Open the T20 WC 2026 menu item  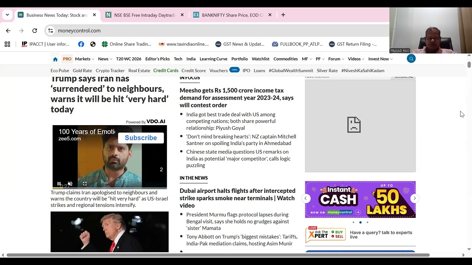129,59
